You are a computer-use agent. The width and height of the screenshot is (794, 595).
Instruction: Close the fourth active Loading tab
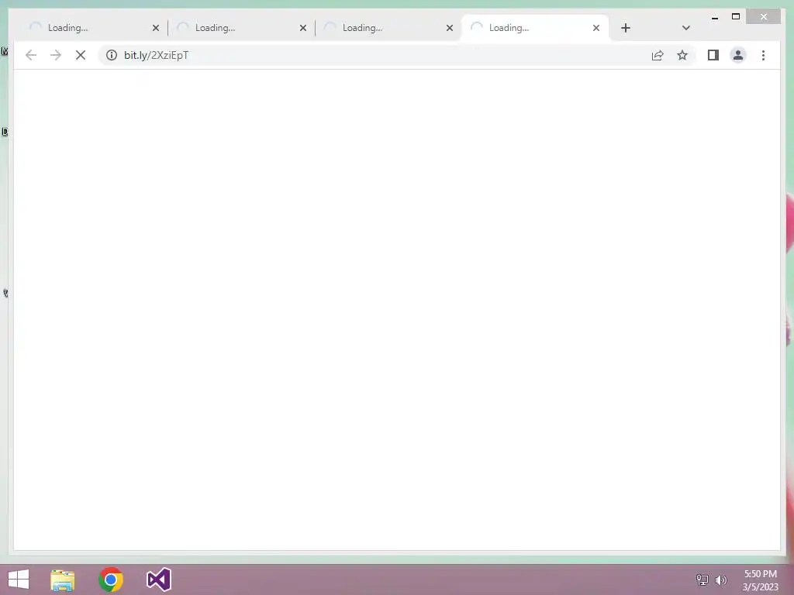point(596,28)
